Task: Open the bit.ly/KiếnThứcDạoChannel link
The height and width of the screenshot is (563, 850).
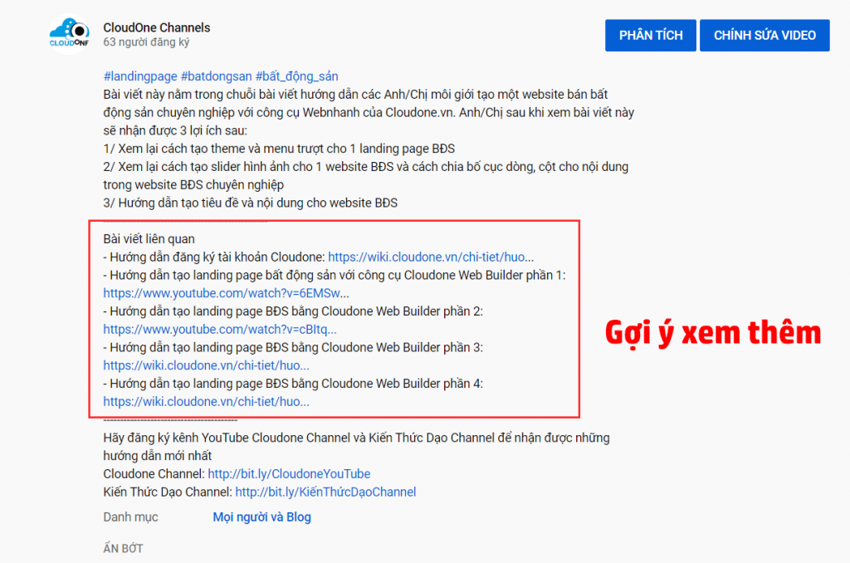Action: pos(325,492)
